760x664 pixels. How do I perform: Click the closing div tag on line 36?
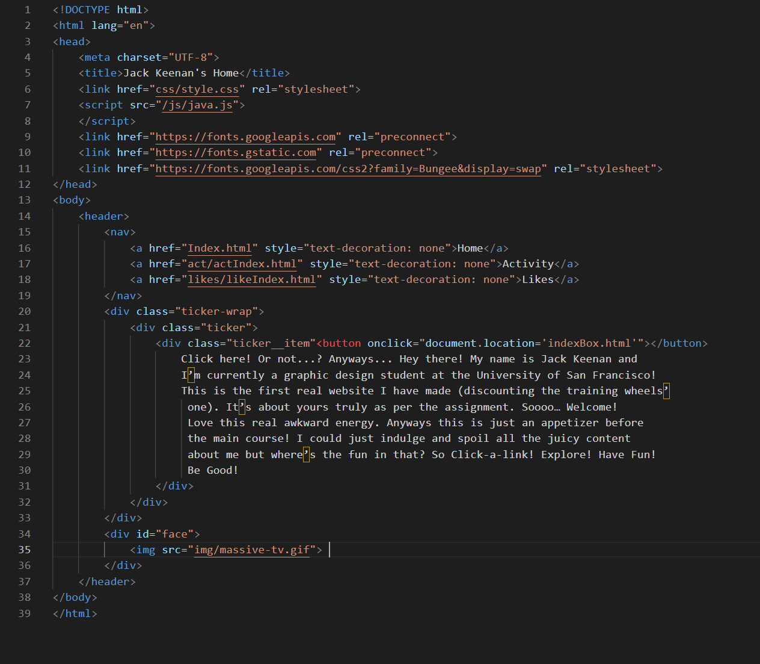(x=123, y=565)
